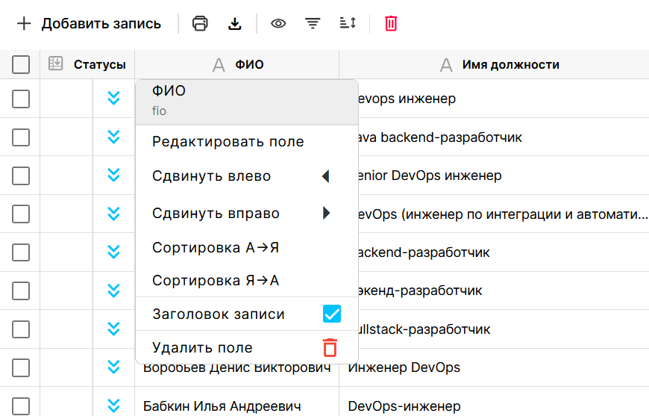This screenshot has width=649, height=416.
Task: Click the download export icon
Action: click(235, 23)
